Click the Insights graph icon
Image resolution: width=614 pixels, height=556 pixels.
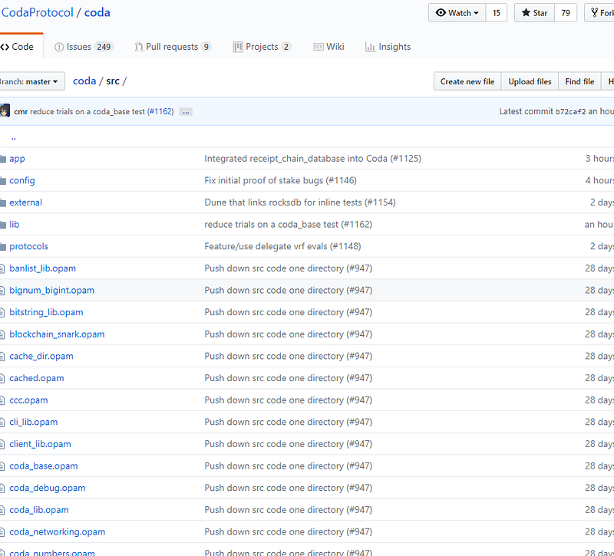pos(370,47)
